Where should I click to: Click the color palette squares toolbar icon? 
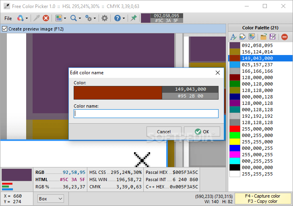pos(58,18)
